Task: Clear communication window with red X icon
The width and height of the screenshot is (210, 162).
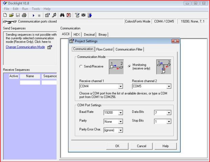Action: tap(69, 15)
